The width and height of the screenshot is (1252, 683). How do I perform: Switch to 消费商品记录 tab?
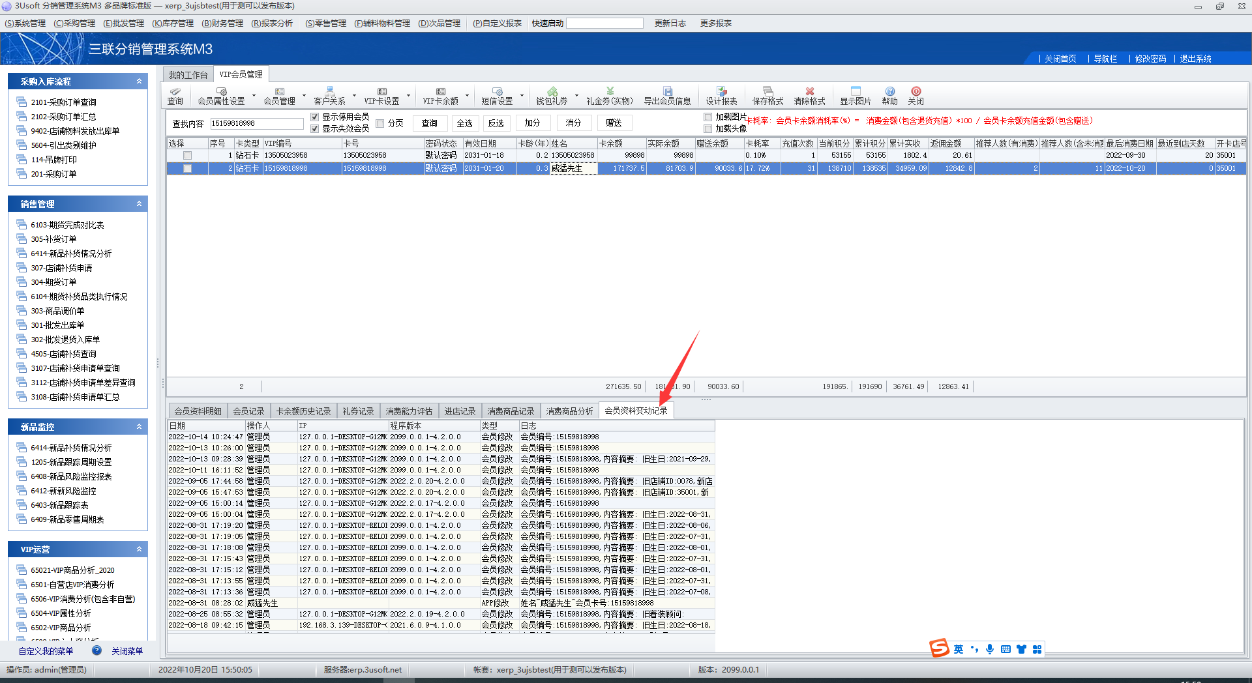click(x=511, y=411)
